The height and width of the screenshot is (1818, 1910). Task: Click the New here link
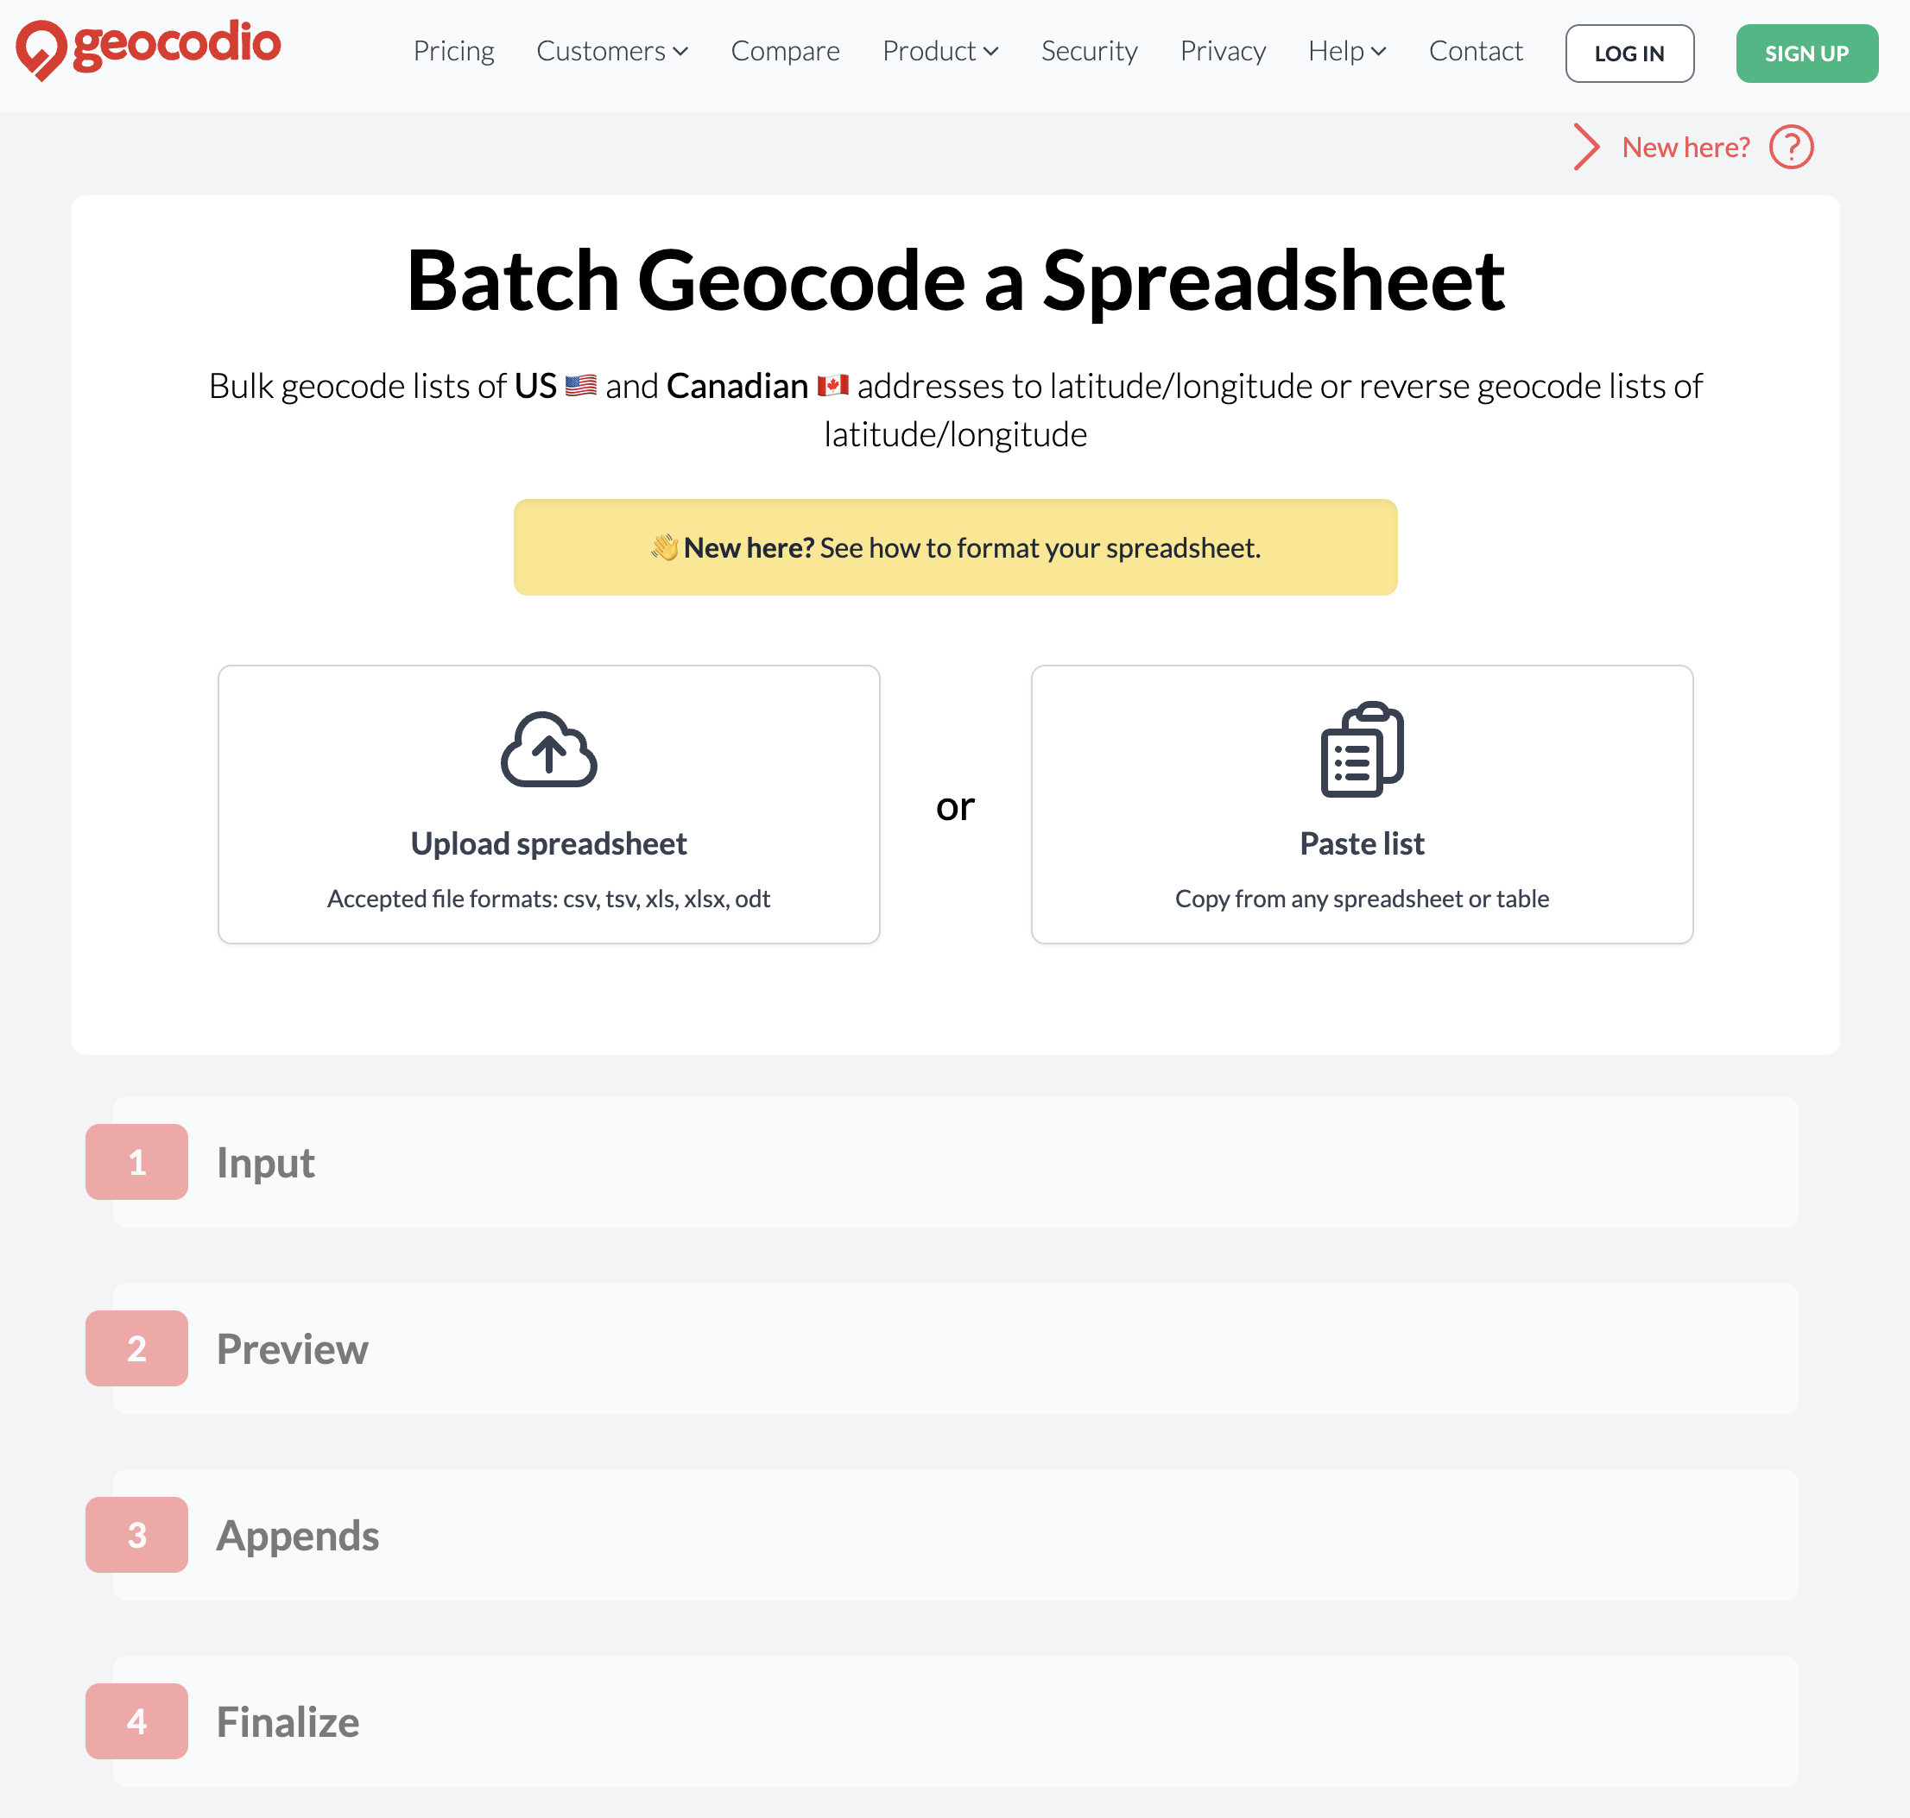(x=1685, y=147)
